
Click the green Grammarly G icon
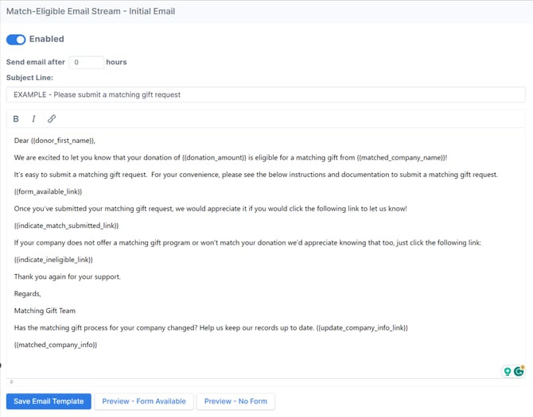point(519,371)
